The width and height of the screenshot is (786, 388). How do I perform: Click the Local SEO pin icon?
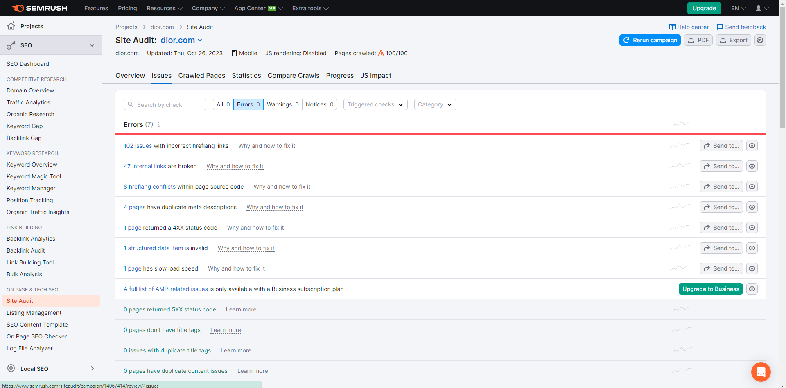11,368
